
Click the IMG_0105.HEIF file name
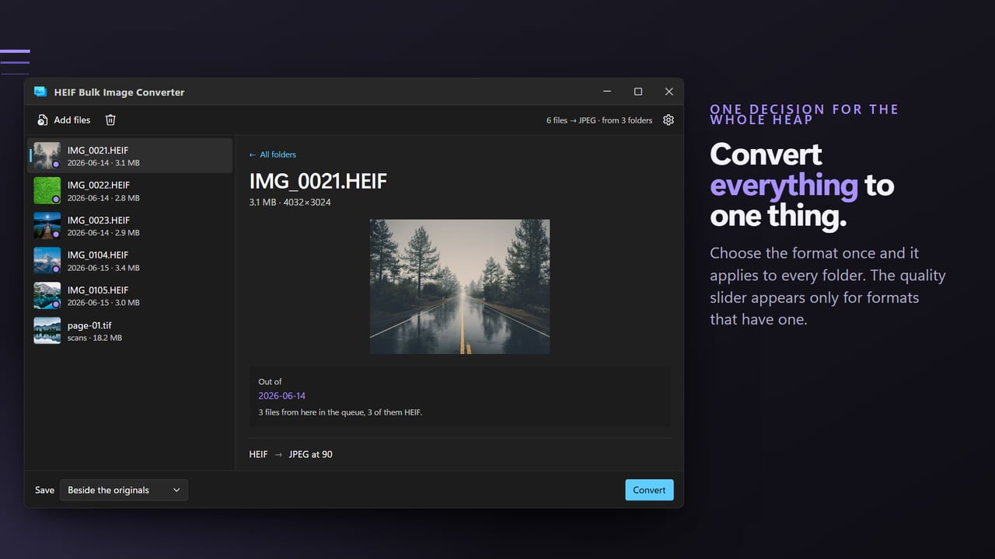[x=98, y=290]
